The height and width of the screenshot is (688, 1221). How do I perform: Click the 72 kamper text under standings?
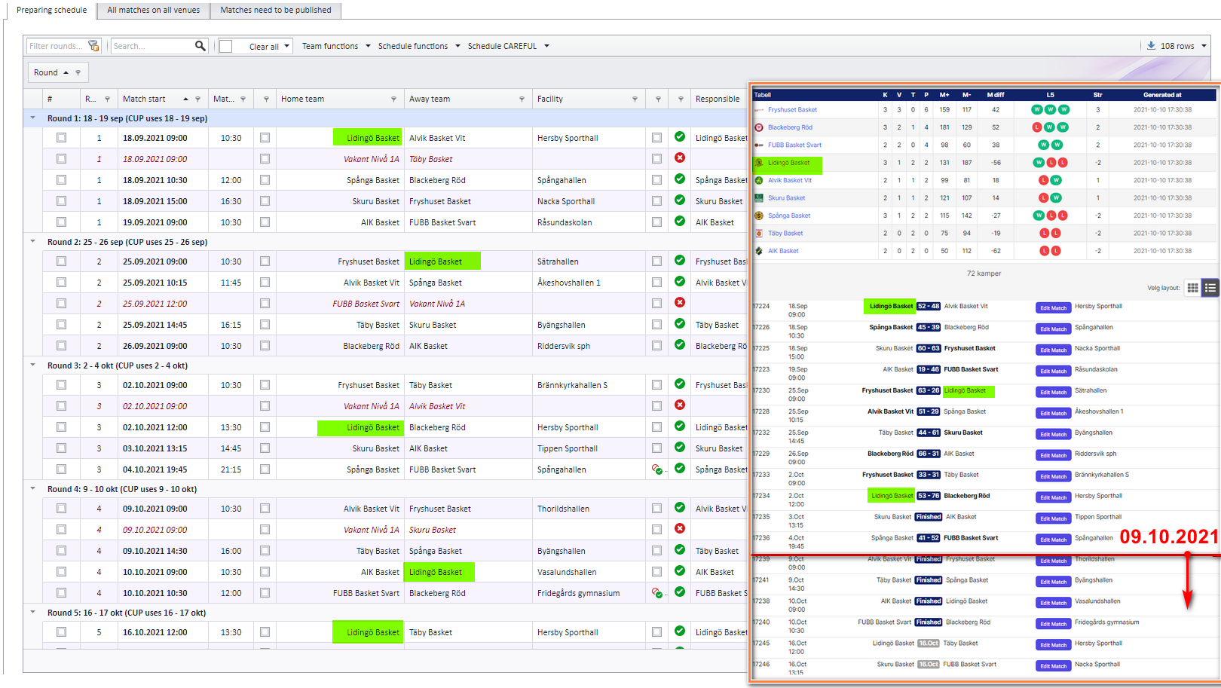click(984, 274)
